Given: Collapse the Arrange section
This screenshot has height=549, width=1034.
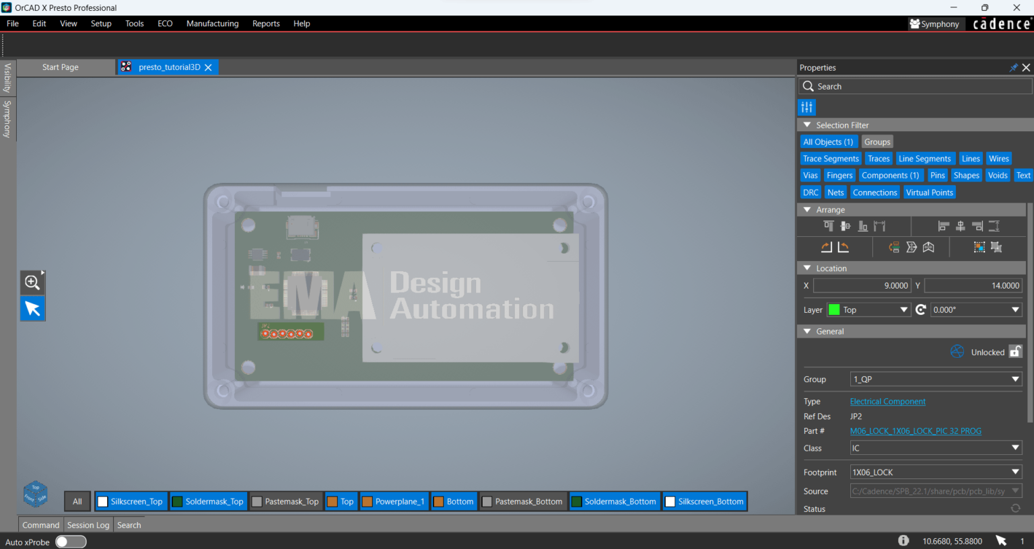Looking at the screenshot, I should 806,209.
